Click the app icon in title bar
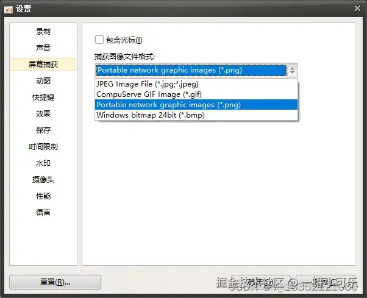 (x=9, y=9)
